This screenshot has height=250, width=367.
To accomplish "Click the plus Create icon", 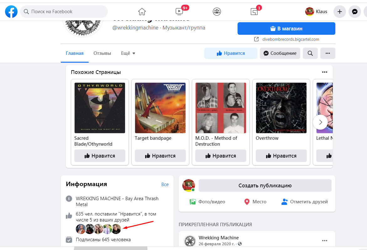I will click(x=340, y=12).
